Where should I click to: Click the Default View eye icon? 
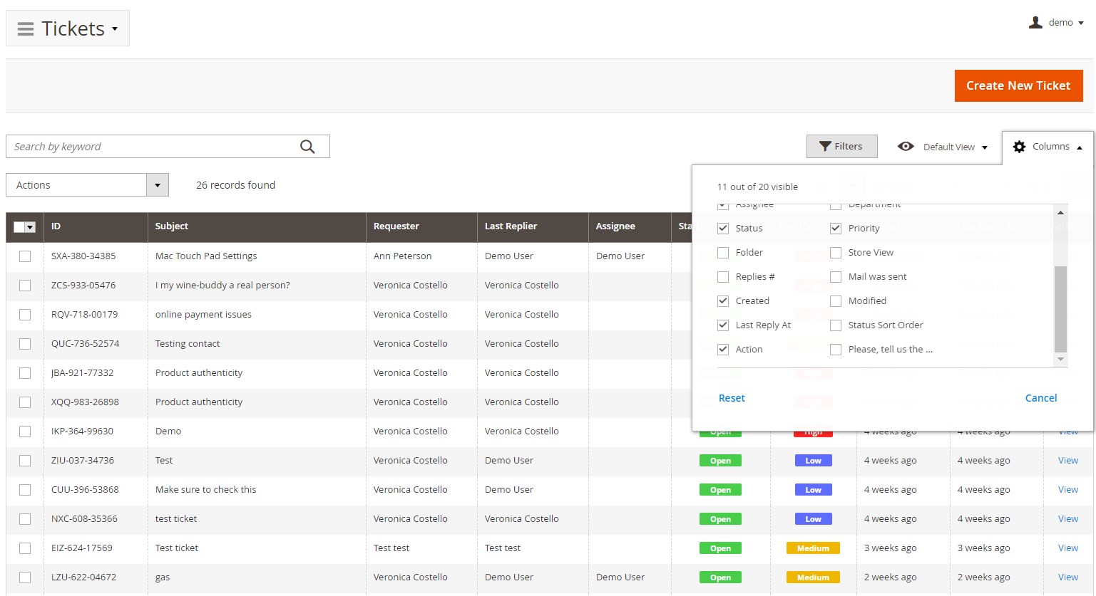pos(906,147)
